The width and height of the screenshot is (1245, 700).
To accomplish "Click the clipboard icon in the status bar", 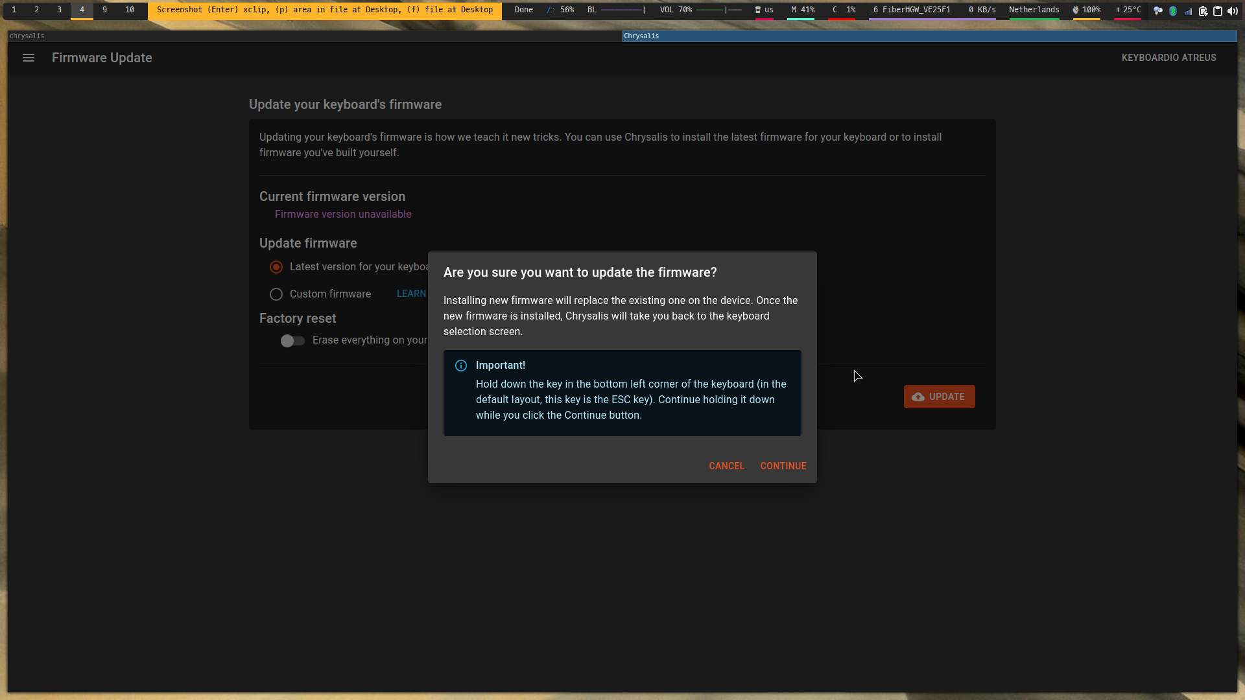I will point(1217,10).
